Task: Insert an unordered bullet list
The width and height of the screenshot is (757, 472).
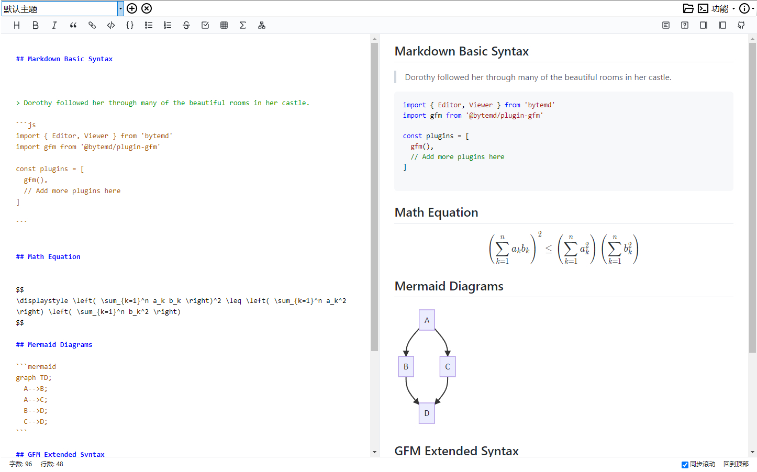Action: pyautogui.click(x=149, y=25)
